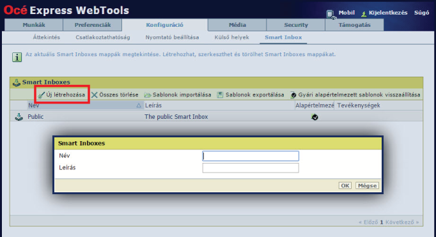Click the Új létrehozása text link
The image size is (436, 237).
66,95
